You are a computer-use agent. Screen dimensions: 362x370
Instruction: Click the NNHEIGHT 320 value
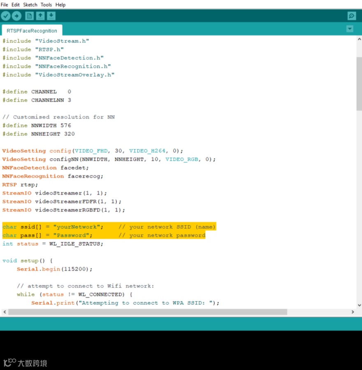point(69,134)
